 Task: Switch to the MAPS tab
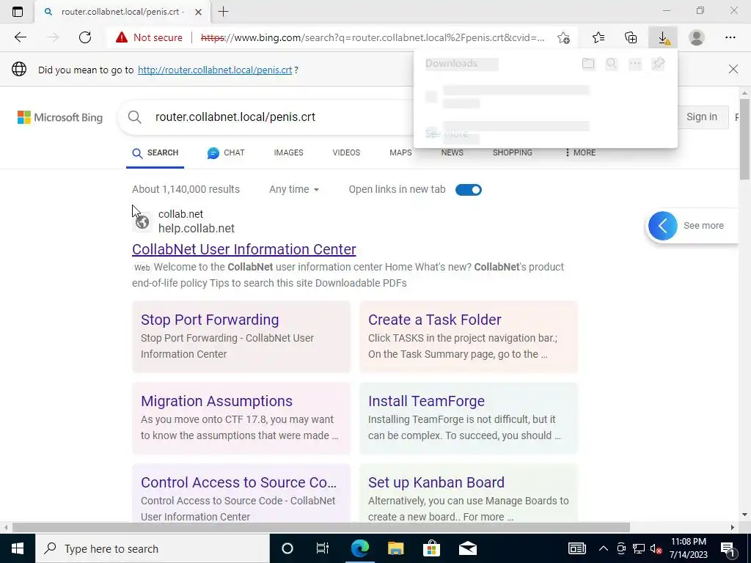pos(400,152)
